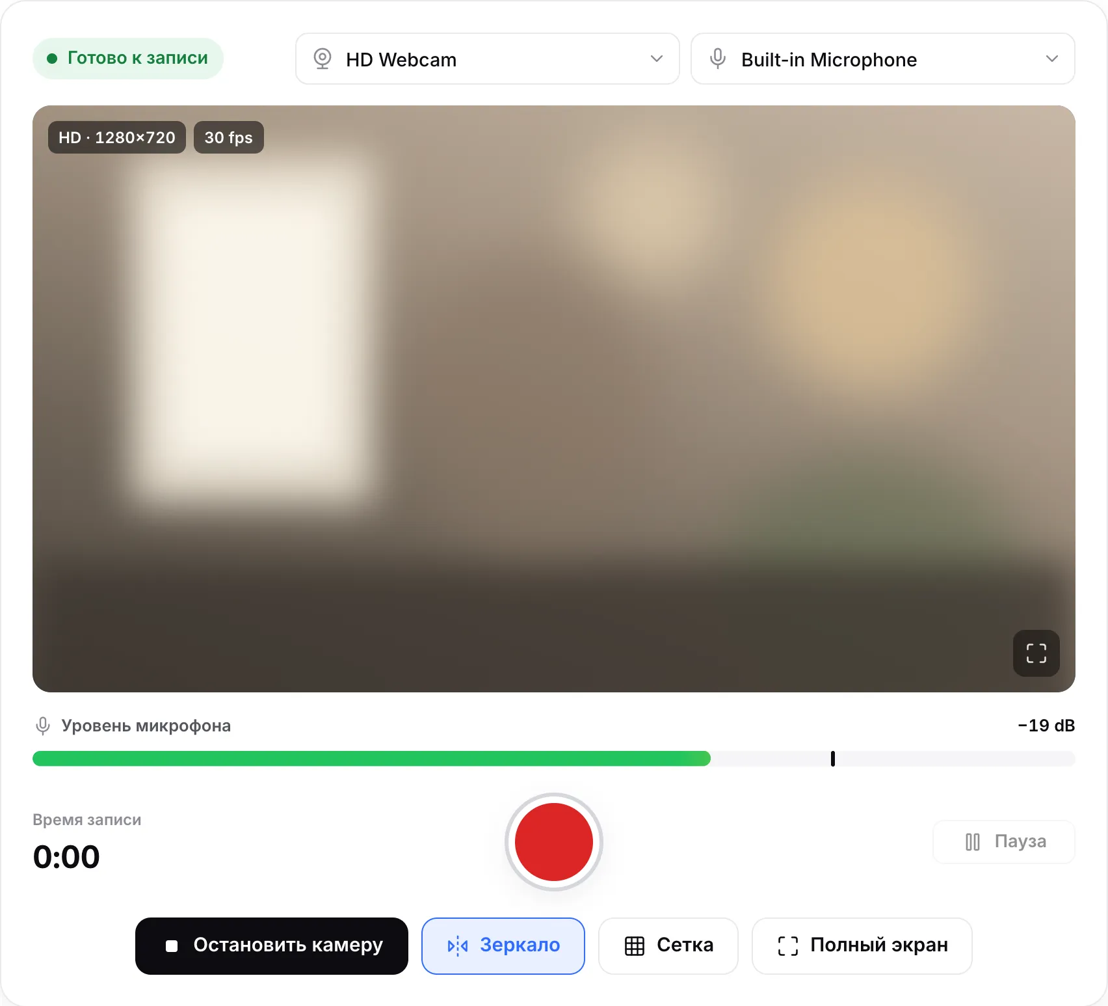1108x1006 pixels.
Task: Toggle the Сетка grid overlay
Action: pyautogui.click(x=668, y=946)
